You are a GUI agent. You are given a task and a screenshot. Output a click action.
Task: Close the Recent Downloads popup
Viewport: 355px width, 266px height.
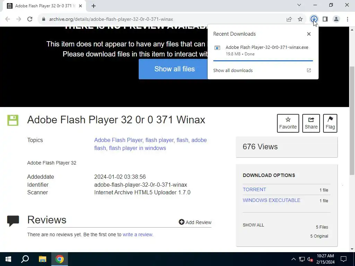tap(309, 34)
